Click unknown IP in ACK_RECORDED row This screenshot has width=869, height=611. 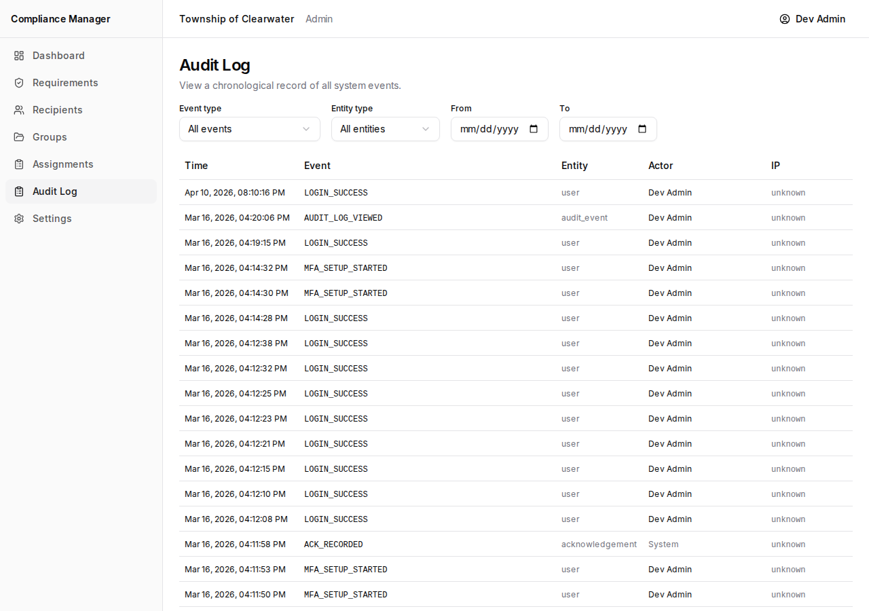point(788,544)
